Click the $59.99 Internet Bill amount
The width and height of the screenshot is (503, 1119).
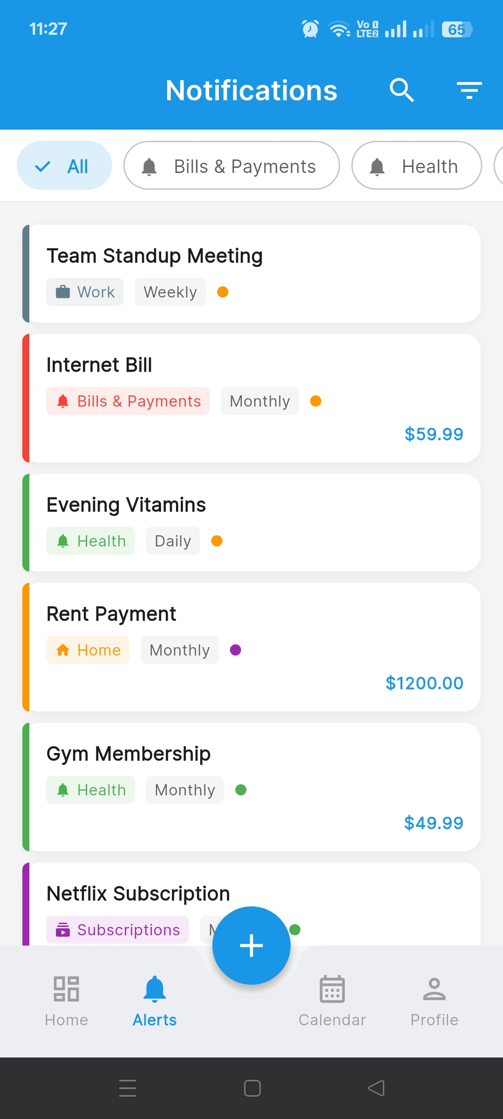[434, 435]
